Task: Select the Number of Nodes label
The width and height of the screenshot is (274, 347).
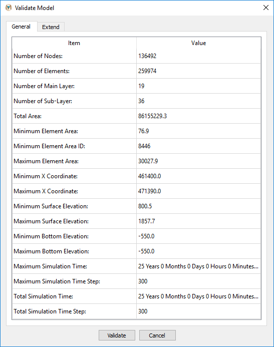Action: click(38, 56)
